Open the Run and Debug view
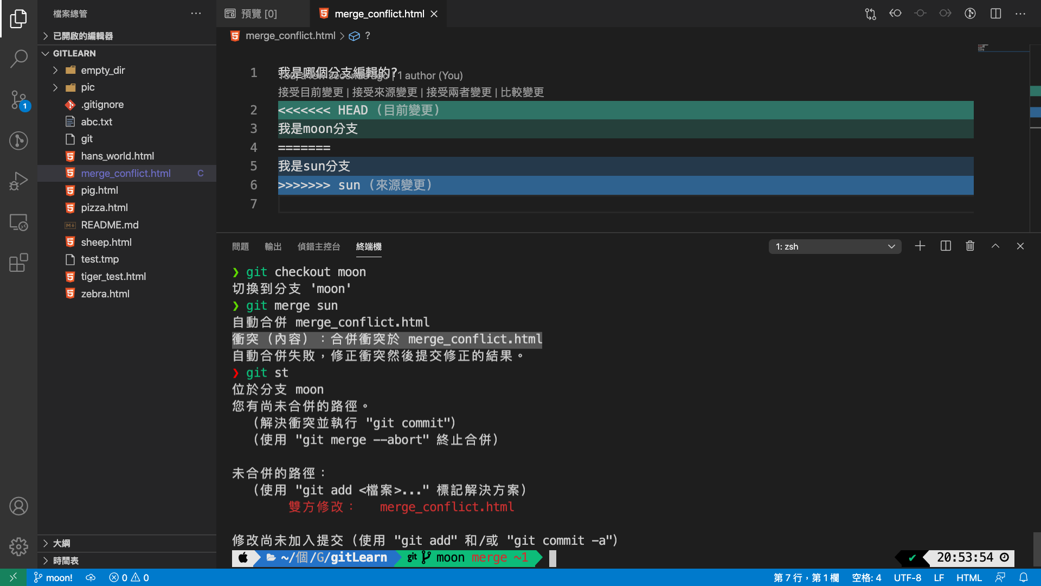 coord(18,181)
